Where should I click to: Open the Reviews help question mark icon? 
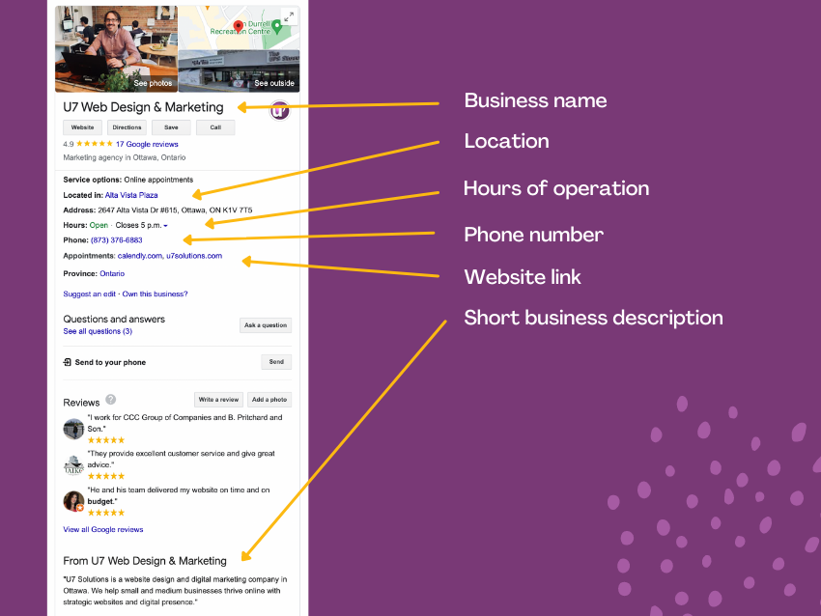[110, 400]
